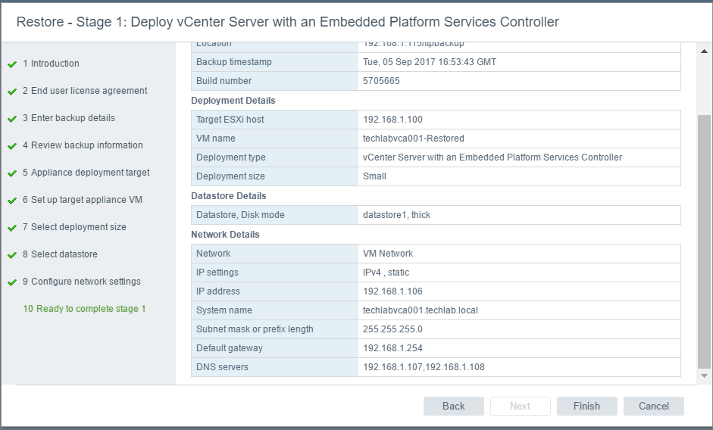Image resolution: width=713 pixels, height=430 pixels.
Task: Select IP address 192.168.1.106
Action: pyautogui.click(x=392, y=291)
